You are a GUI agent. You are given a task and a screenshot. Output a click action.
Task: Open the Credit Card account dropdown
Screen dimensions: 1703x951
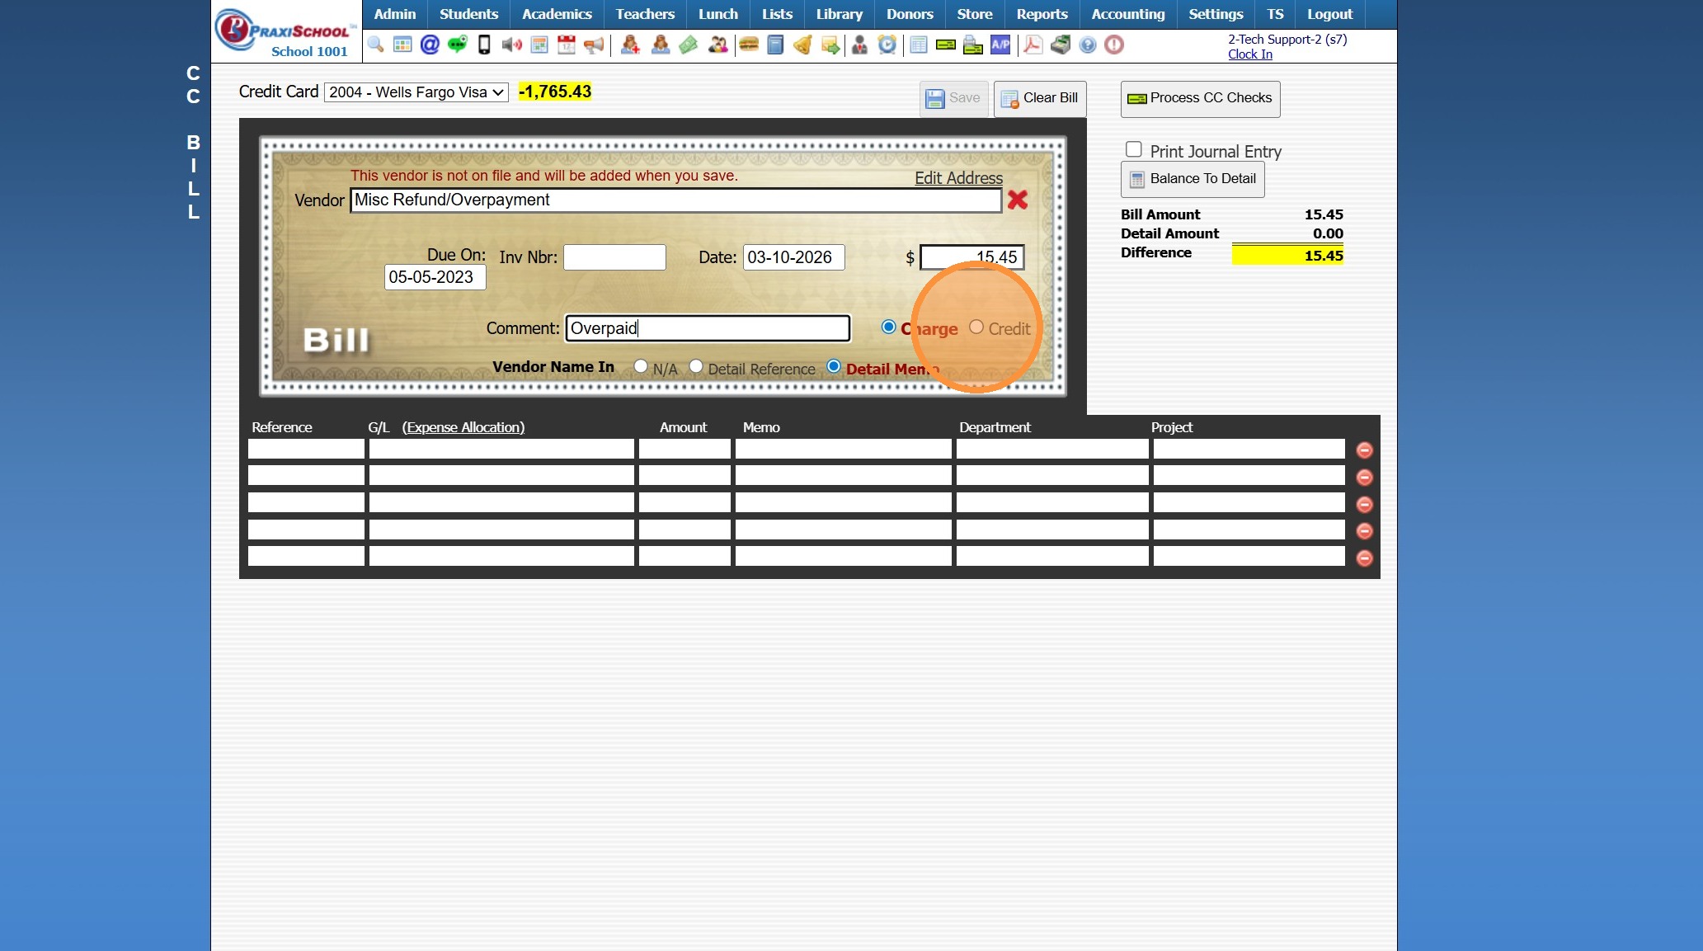click(x=416, y=92)
